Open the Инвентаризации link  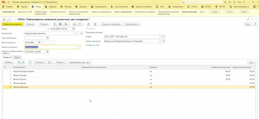[x=189, y=12]
